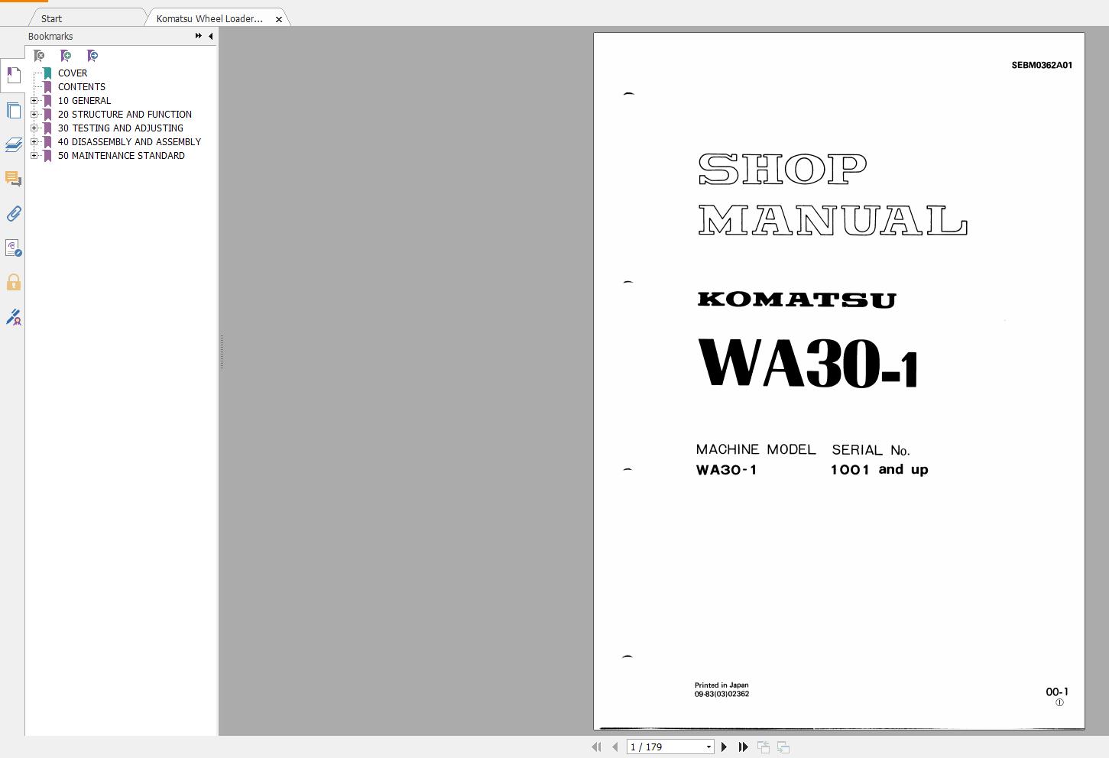The width and height of the screenshot is (1109, 758).
Task: Select the 50 MAINTENANCE STANDARD bookmark
Action: [x=121, y=155]
